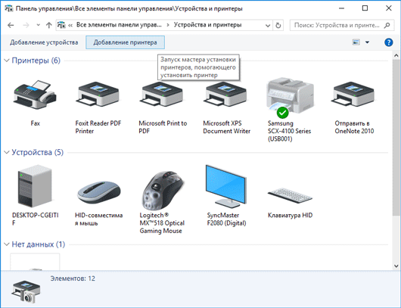The image size is (401, 308).
Task: Select the SyncMaster F2080 monitor icon
Action: click(226, 187)
